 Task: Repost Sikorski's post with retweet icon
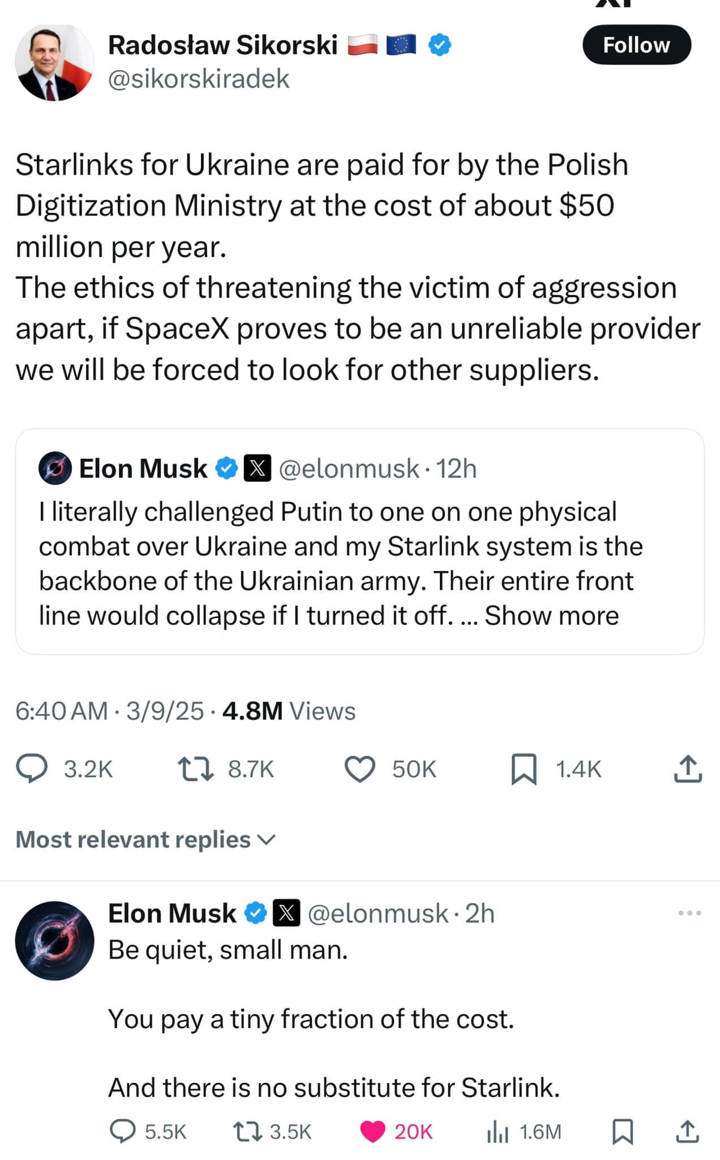coord(196,769)
